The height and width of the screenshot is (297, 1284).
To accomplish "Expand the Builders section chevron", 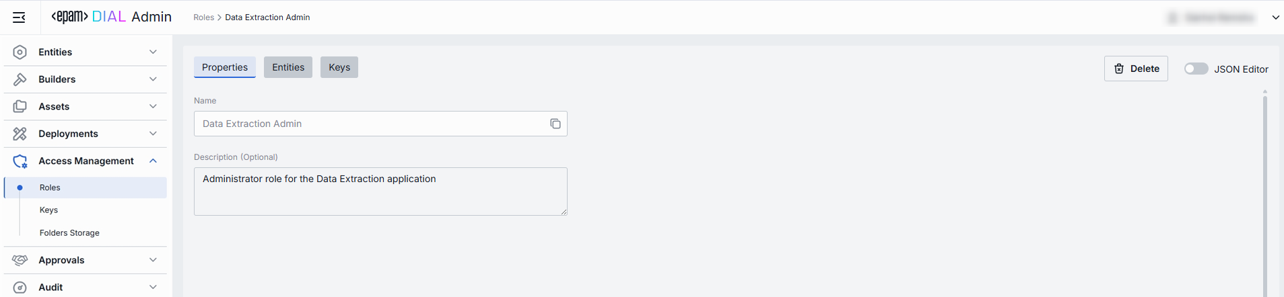I will click(153, 79).
